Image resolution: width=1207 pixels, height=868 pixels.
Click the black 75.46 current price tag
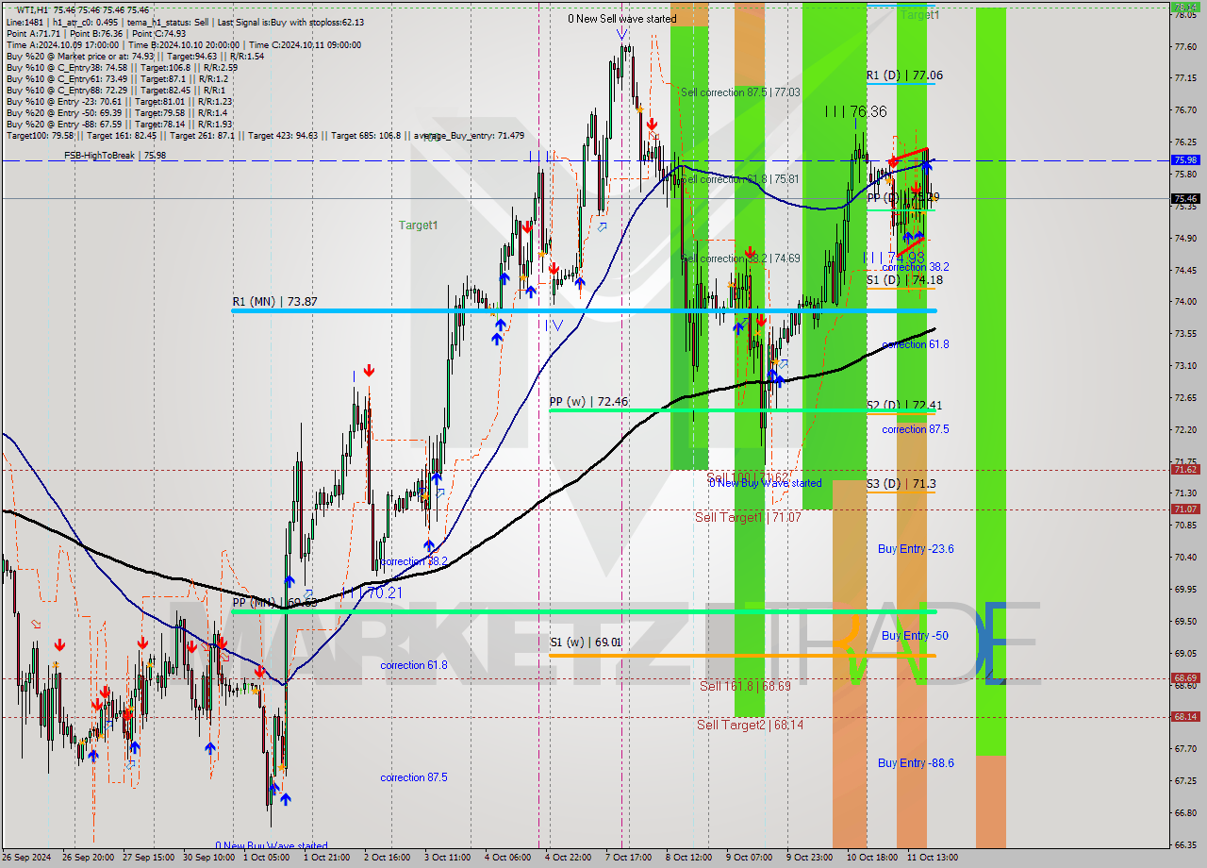point(1185,198)
